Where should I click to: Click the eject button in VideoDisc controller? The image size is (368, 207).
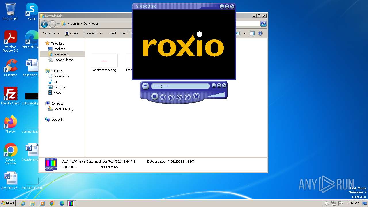(x=145, y=86)
